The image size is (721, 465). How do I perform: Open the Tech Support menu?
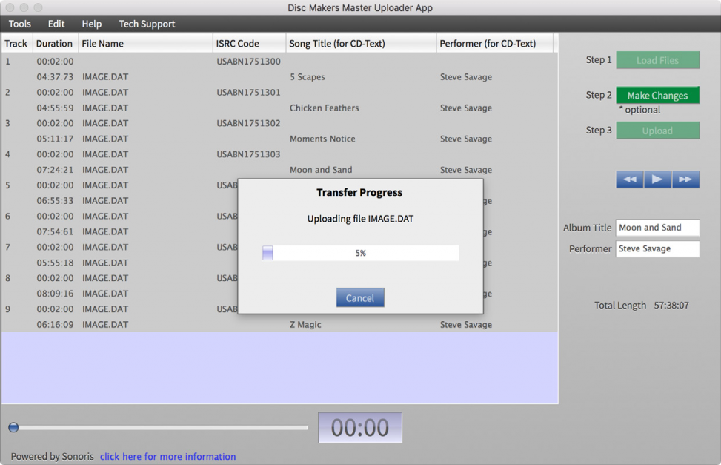click(x=146, y=24)
